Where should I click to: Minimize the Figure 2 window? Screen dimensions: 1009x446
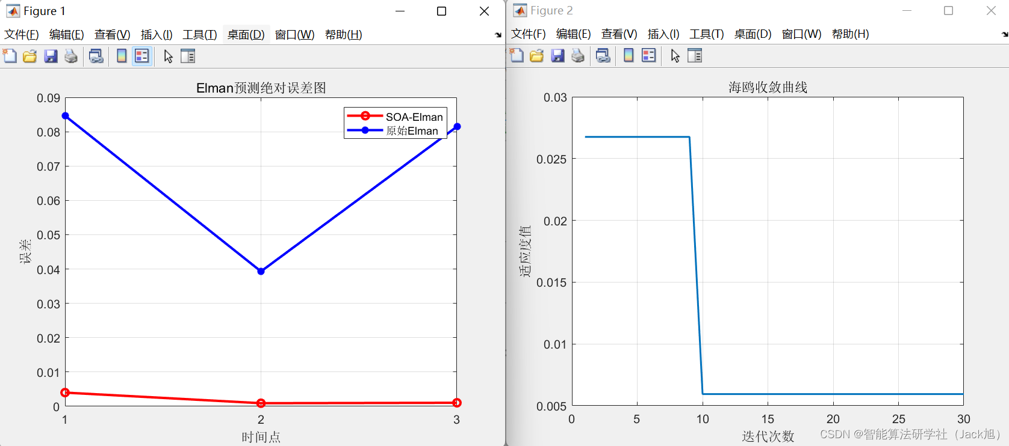point(907,10)
